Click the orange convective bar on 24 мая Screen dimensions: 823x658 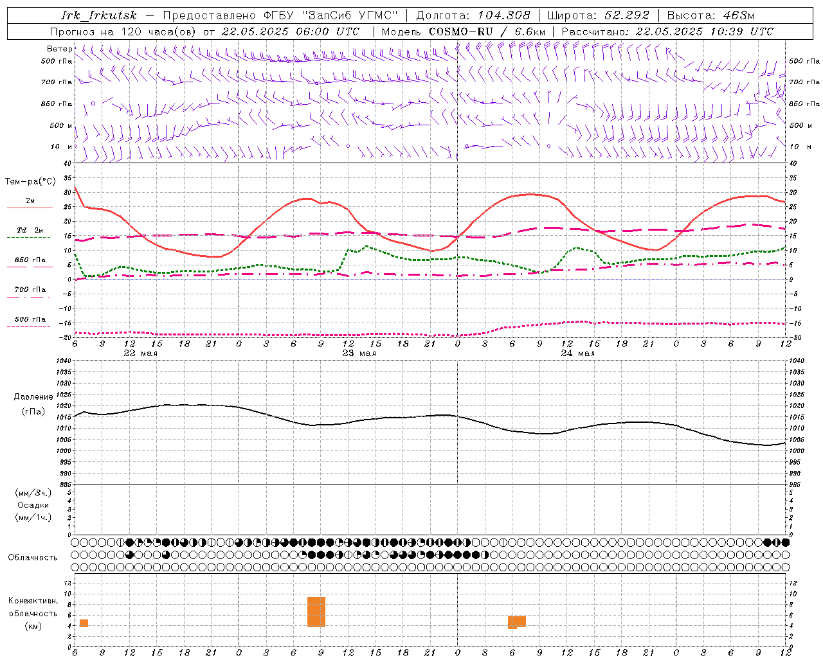coord(517,622)
